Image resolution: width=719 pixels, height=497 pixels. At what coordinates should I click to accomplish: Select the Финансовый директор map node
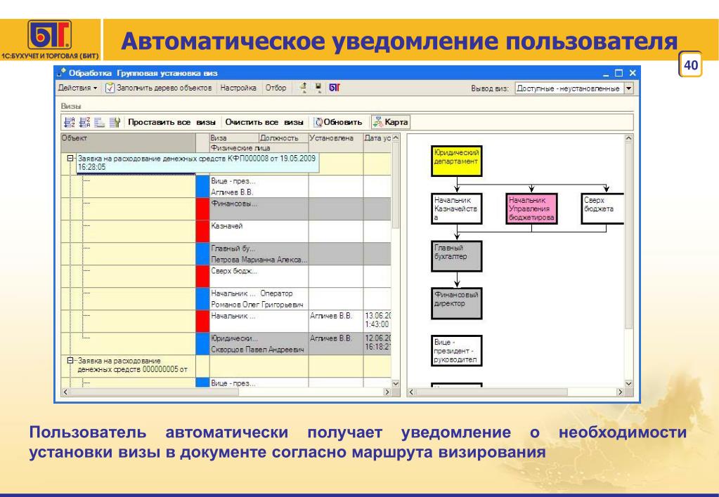pos(456,303)
